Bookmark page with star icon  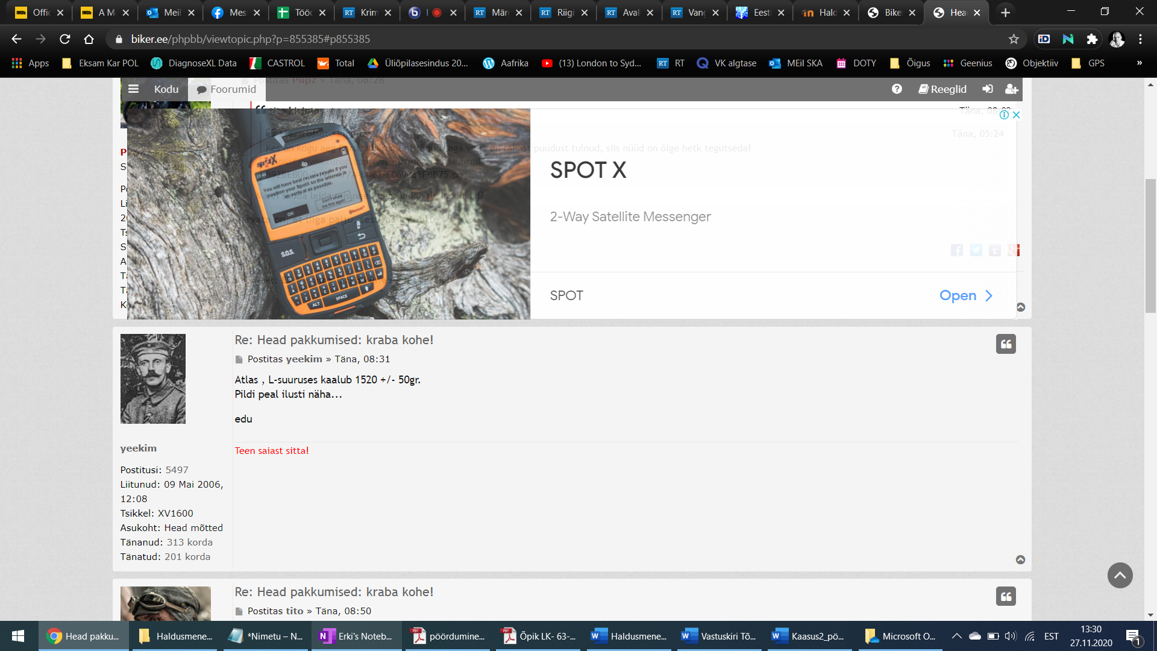(1014, 39)
